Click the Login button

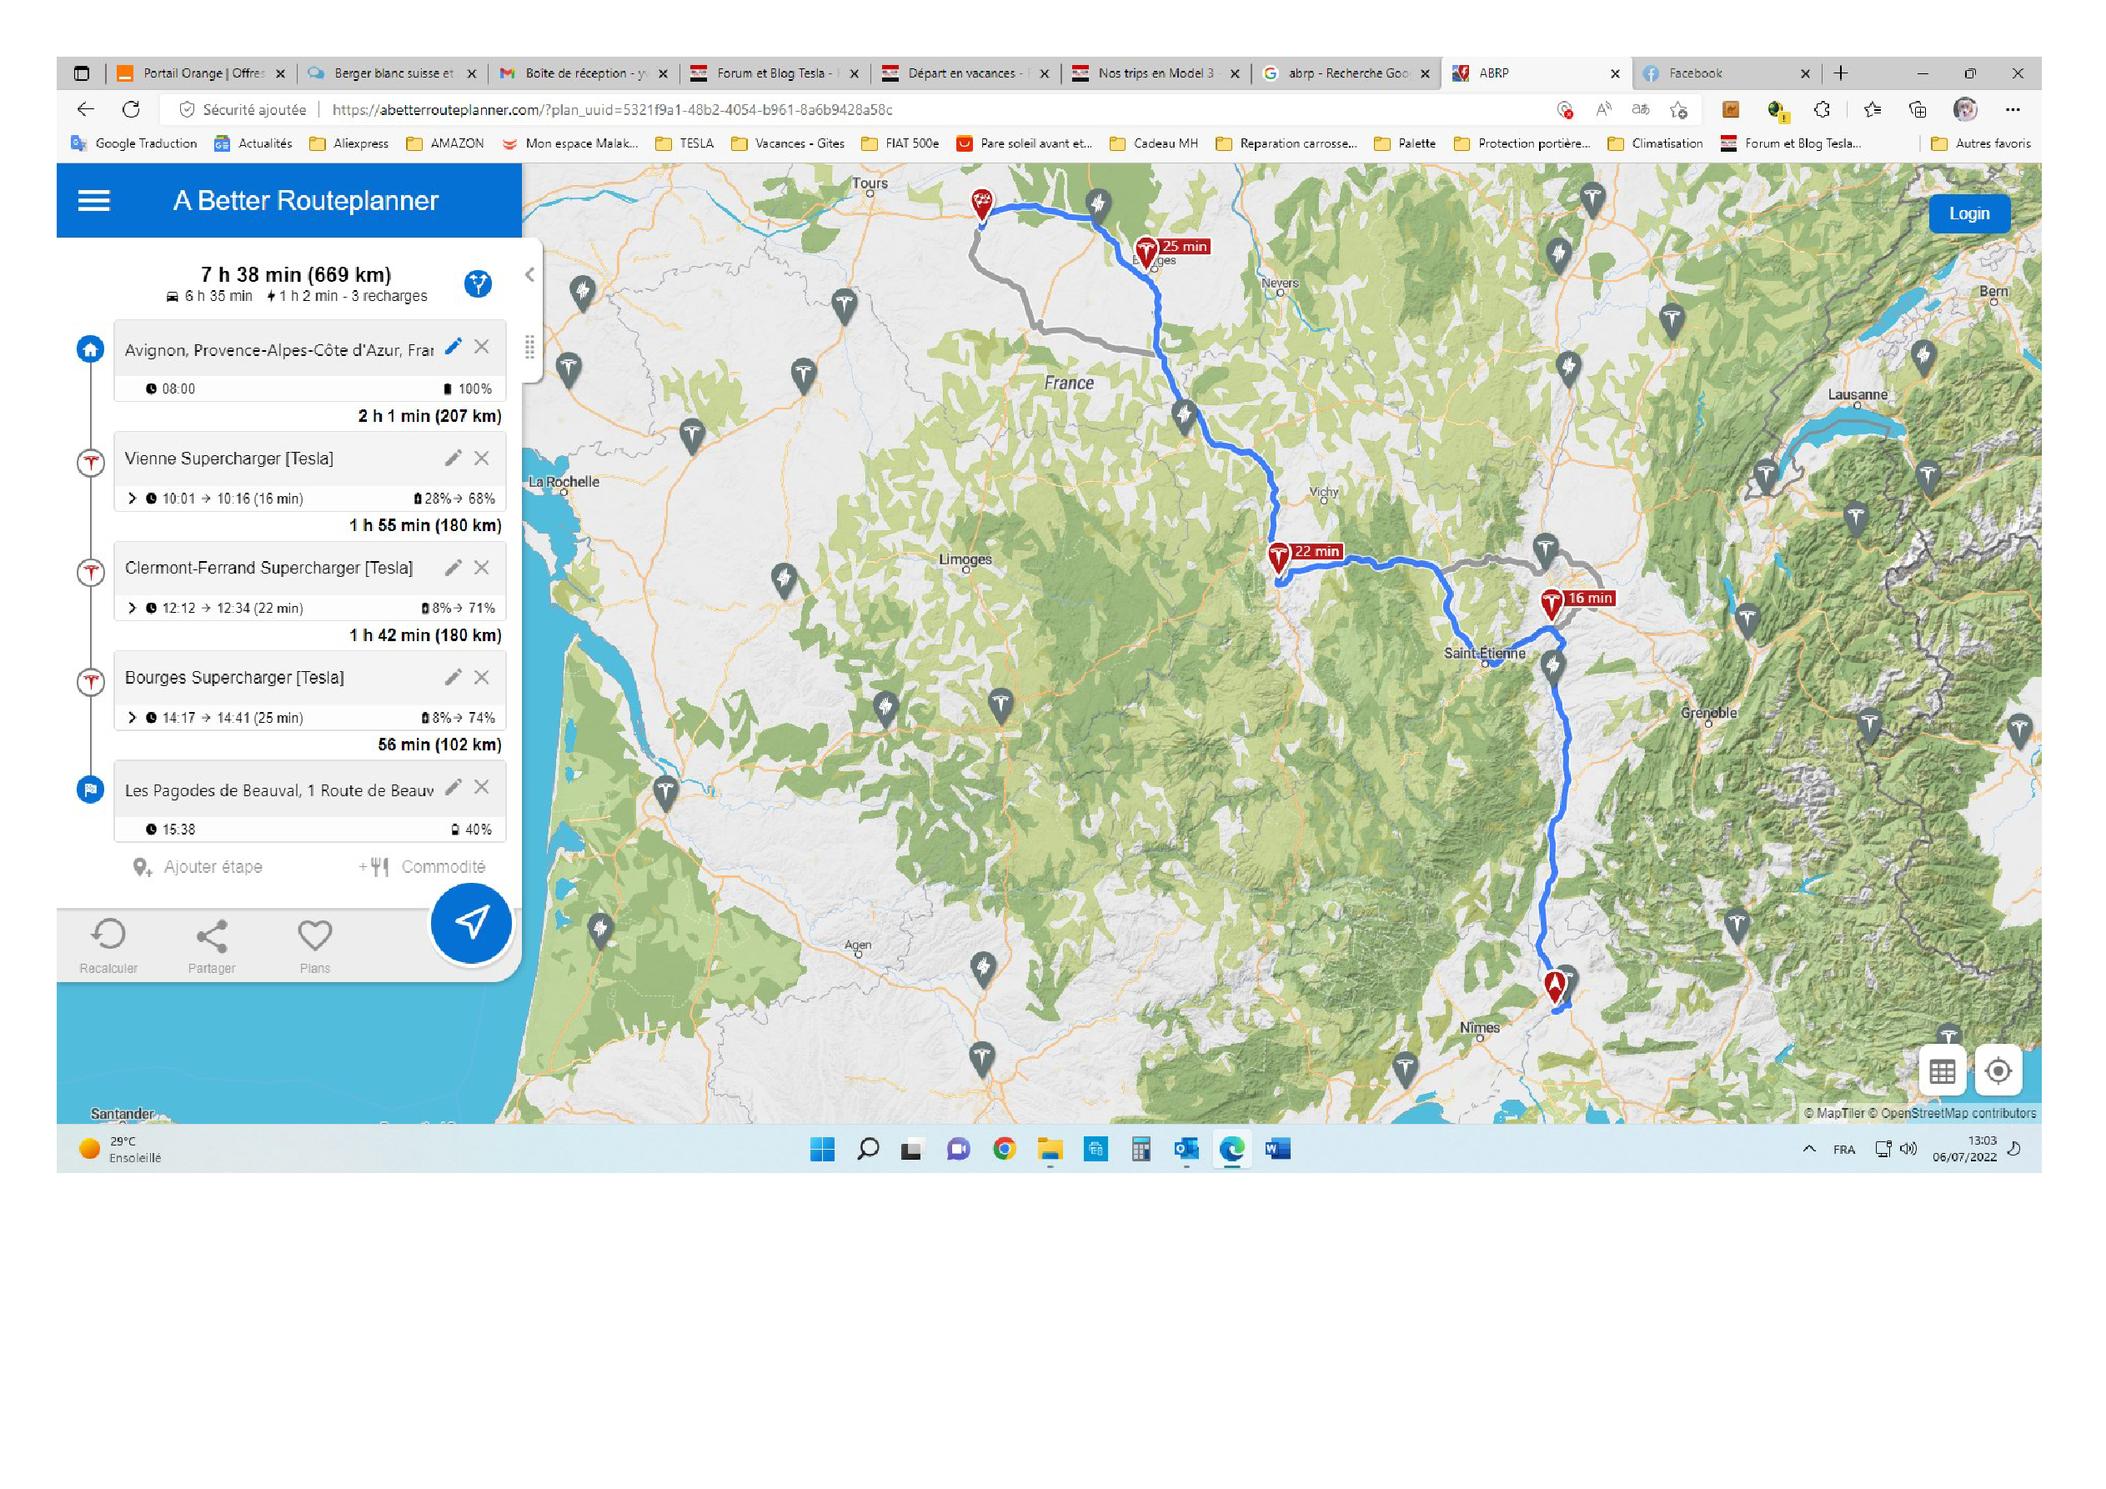[x=1968, y=213]
